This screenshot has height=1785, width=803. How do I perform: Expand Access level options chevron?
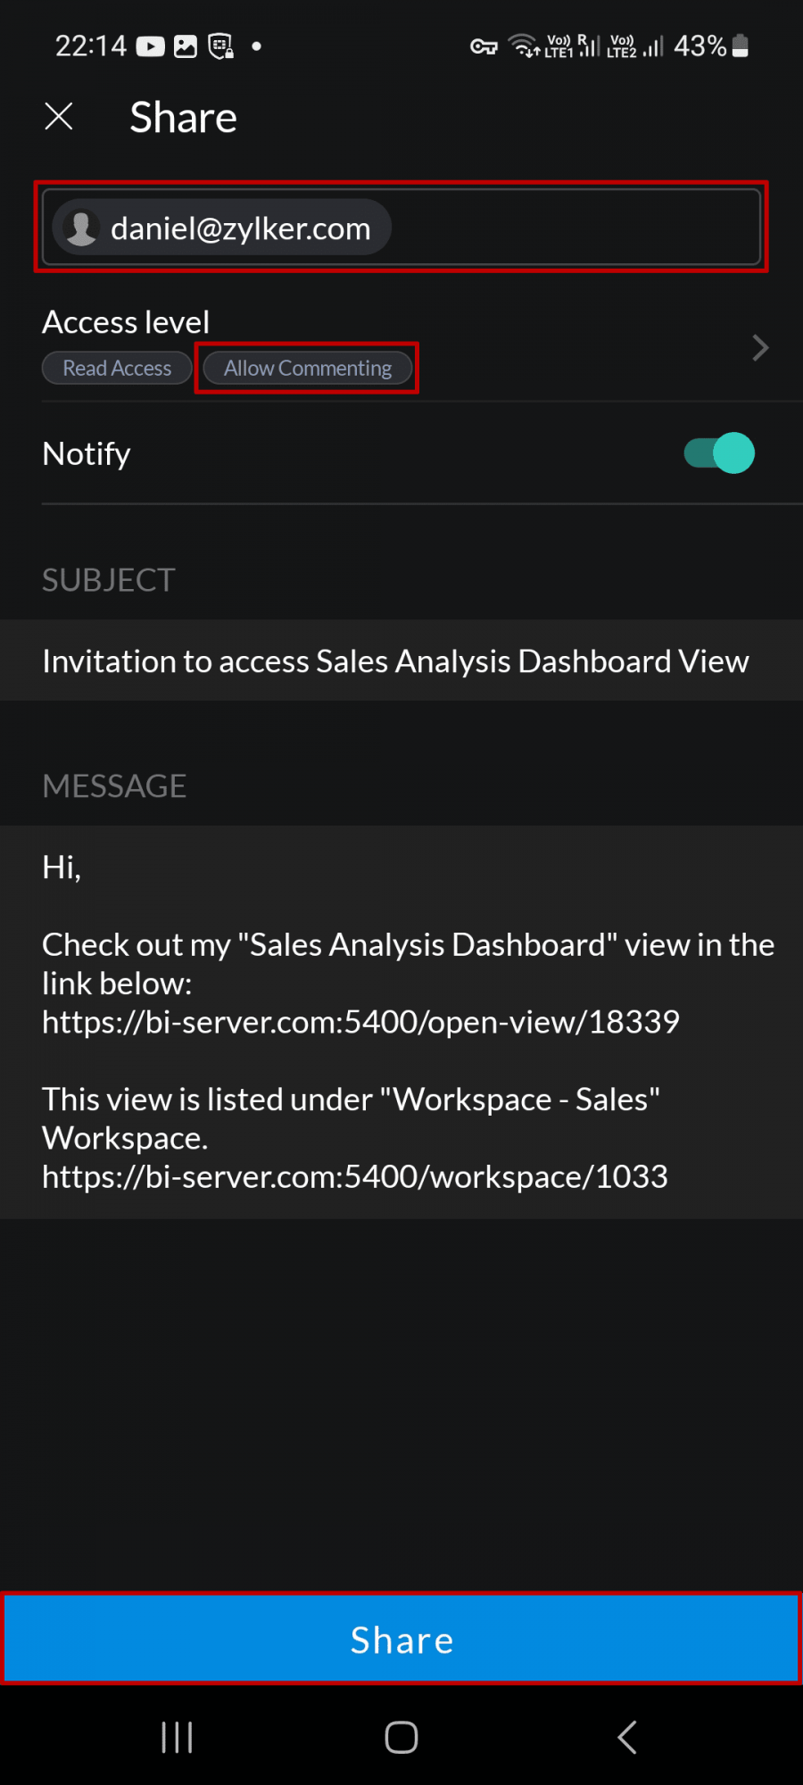point(760,347)
